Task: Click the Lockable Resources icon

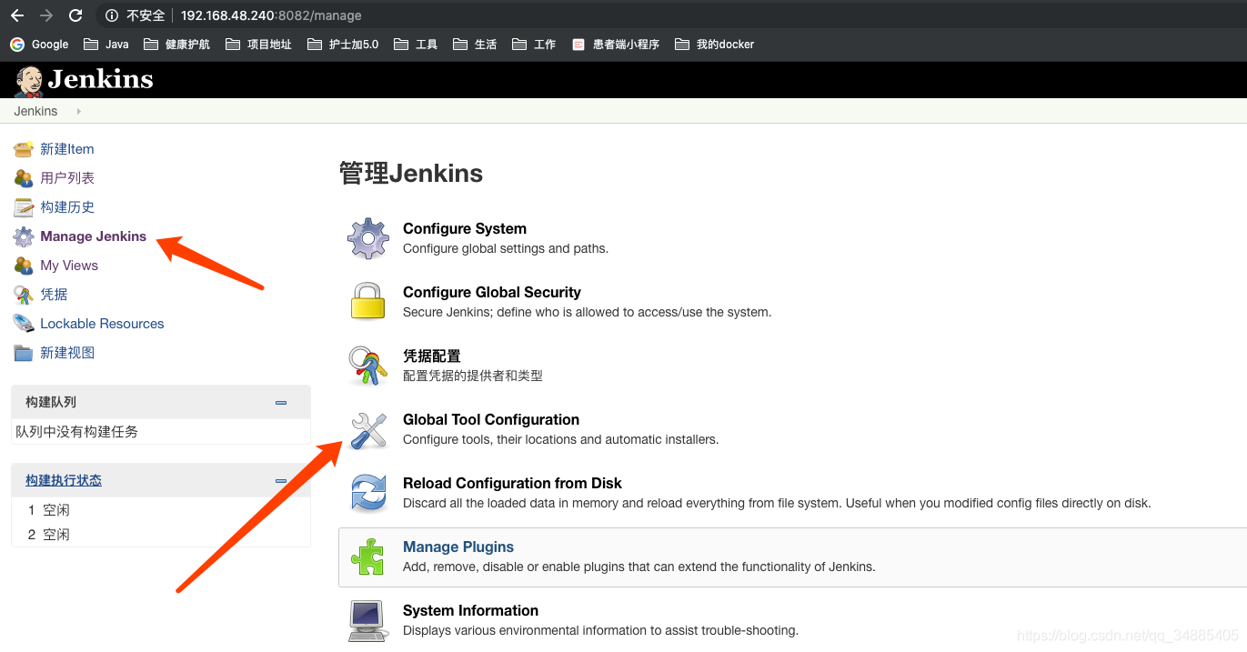Action: 24,324
